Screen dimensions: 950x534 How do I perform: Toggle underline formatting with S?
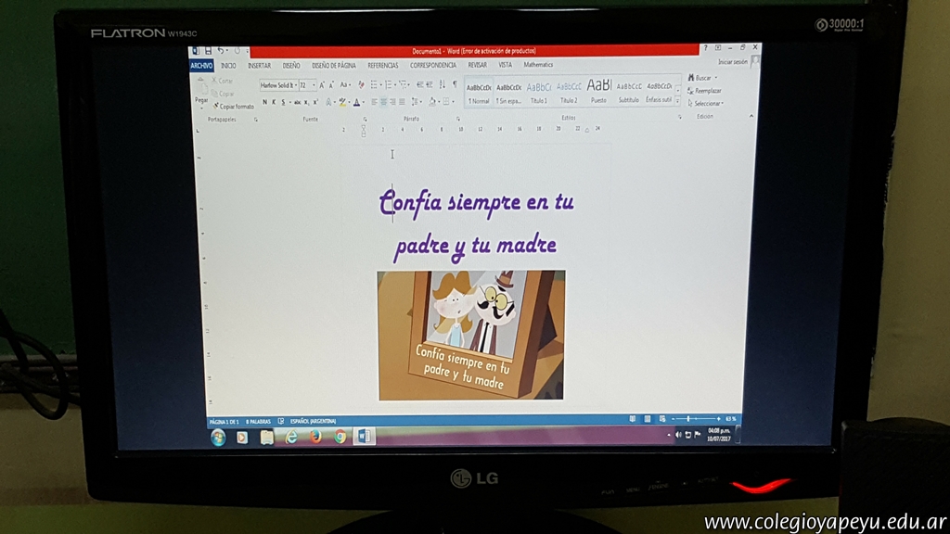coord(285,102)
